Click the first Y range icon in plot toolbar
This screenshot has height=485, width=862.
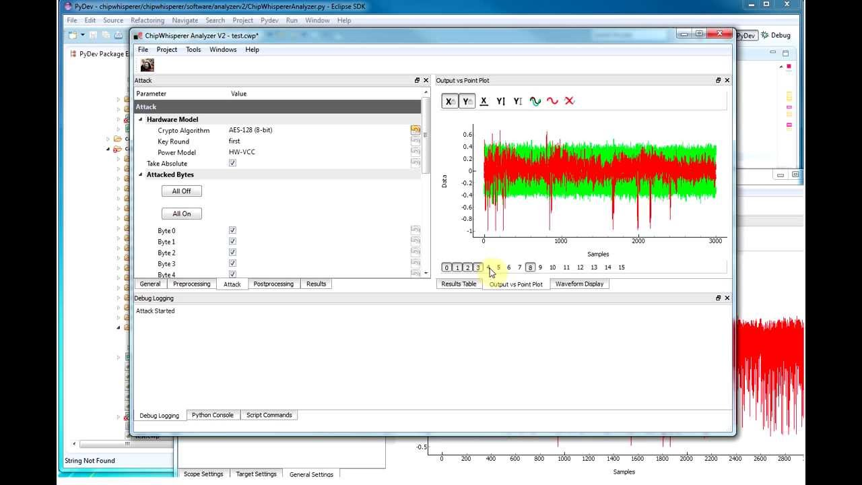pos(500,101)
